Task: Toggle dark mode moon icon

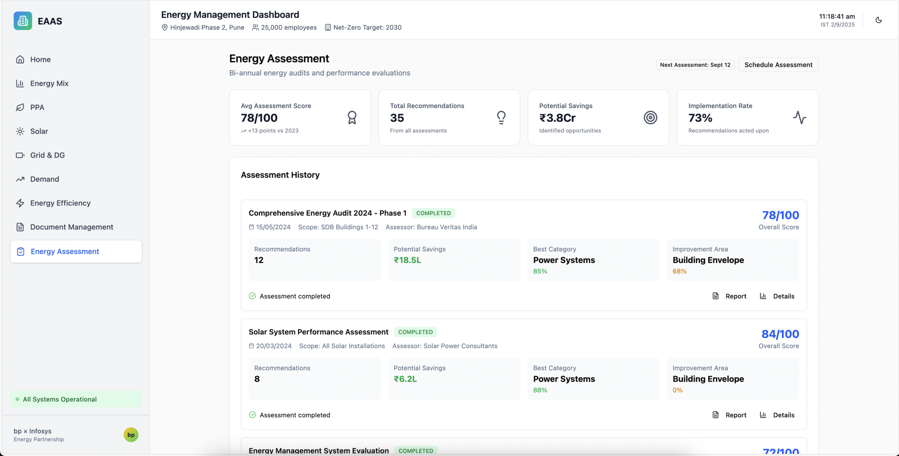Action: [x=878, y=20]
